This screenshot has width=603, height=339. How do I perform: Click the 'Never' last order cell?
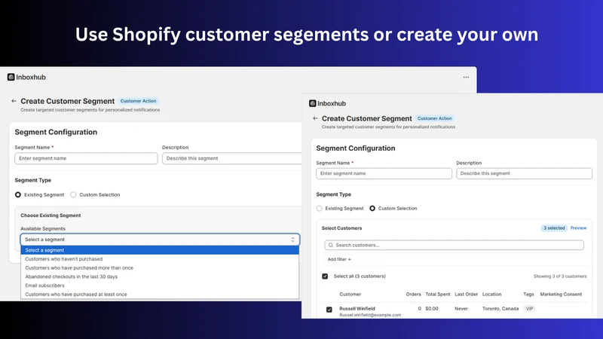coord(461,309)
